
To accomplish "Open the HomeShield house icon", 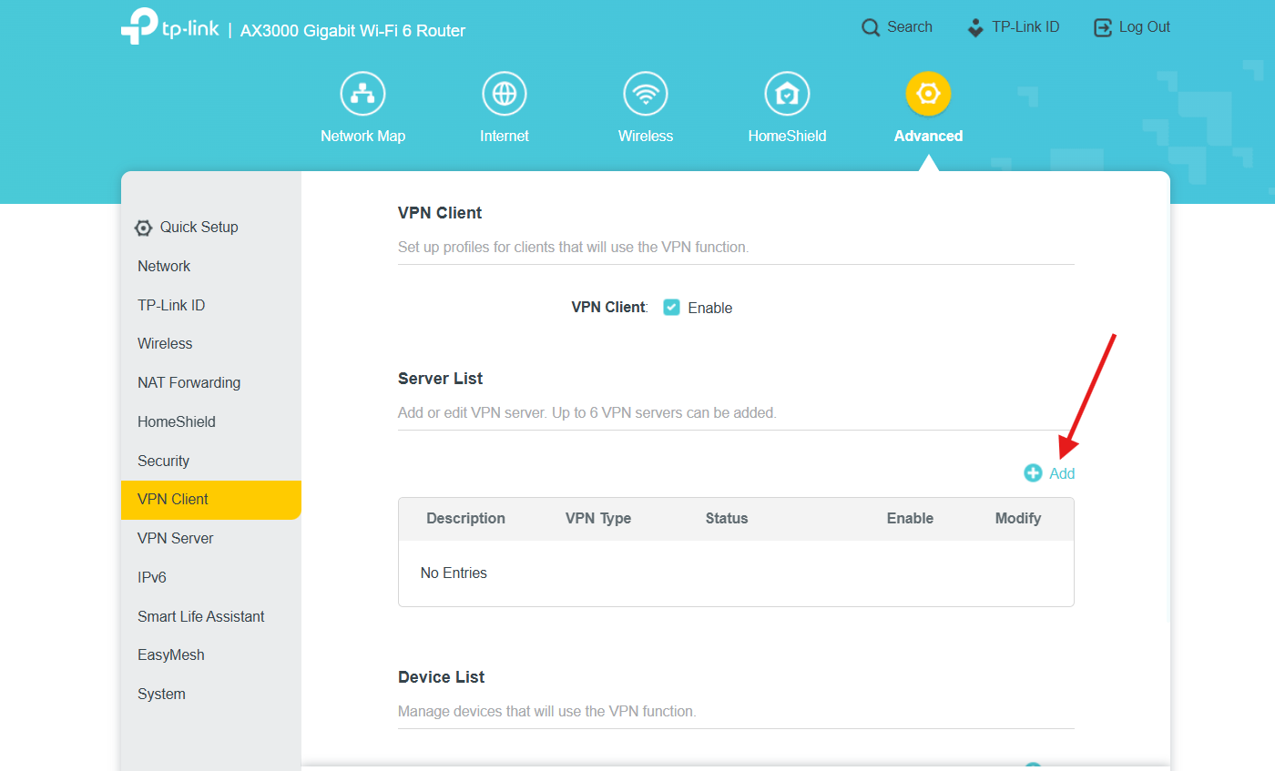I will [x=787, y=94].
